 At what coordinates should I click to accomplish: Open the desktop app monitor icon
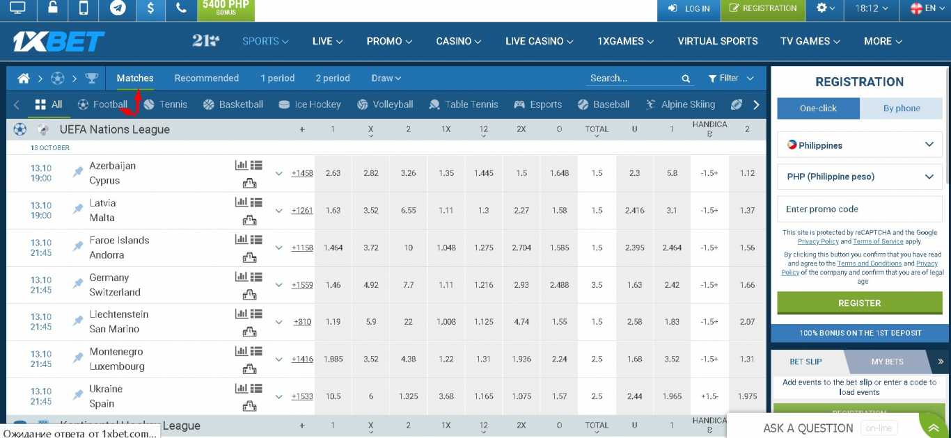(x=17, y=8)
